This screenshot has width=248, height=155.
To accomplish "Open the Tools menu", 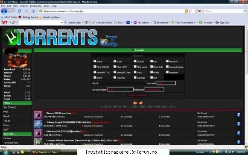I will 47,6.
